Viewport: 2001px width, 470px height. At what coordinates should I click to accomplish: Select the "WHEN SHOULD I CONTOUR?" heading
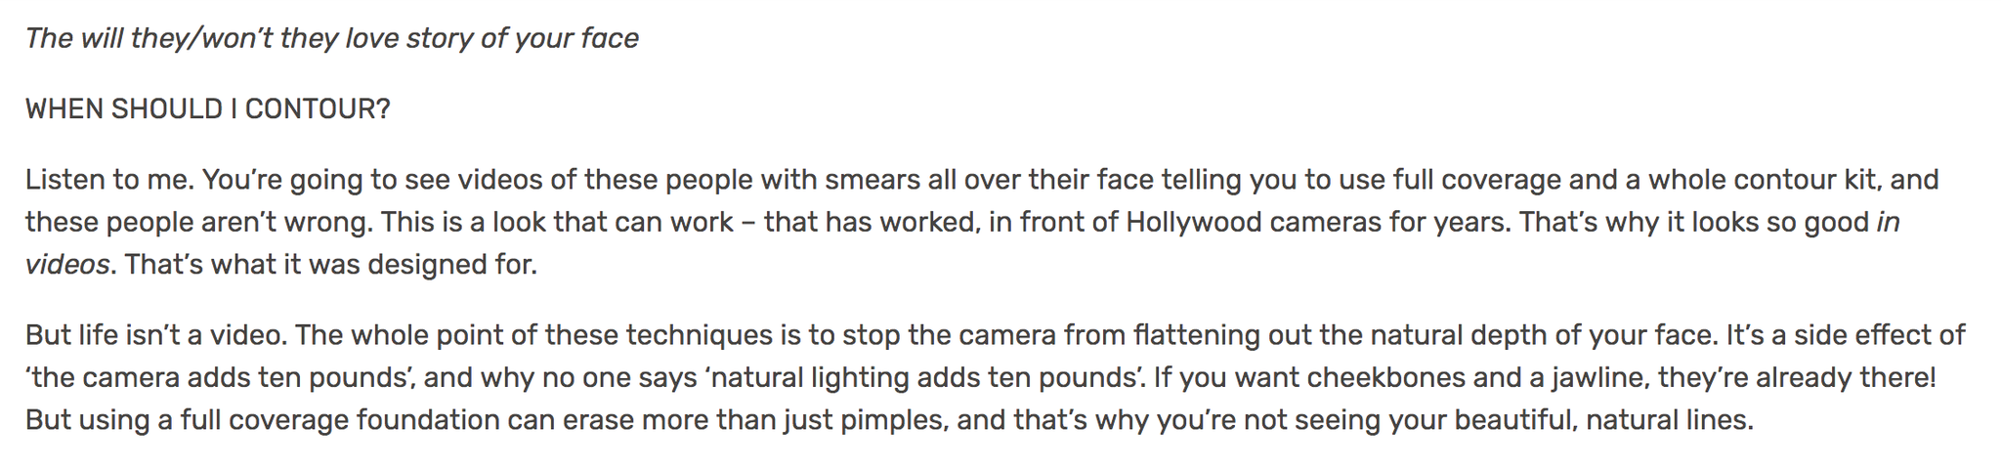coord(207,109)
